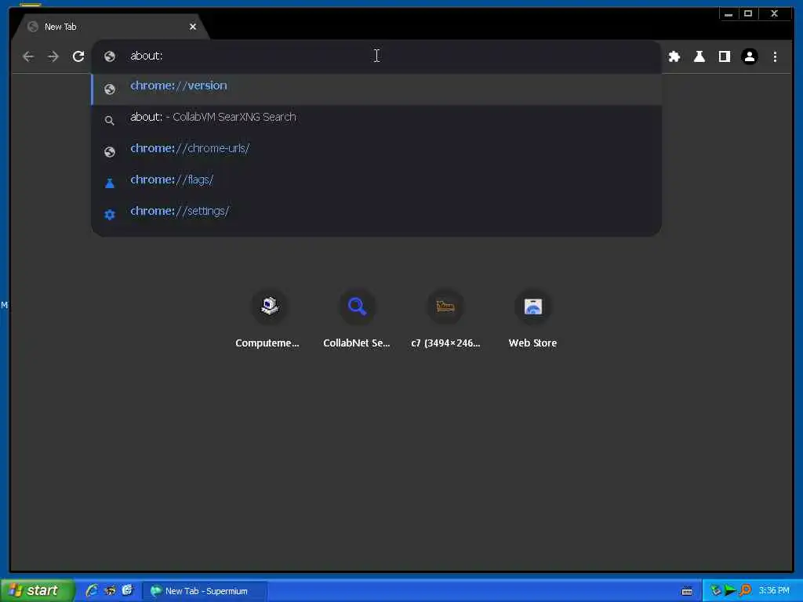Switch to the New Tab browser tab
Viewport: 803px width, 602px height.
pyautogui.click(x=110, y=27)
